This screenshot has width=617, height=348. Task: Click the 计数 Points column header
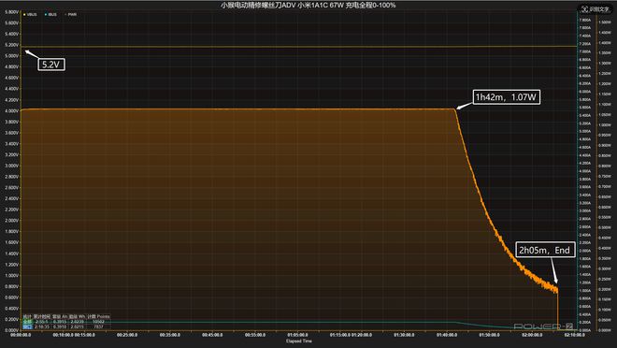(99, 316)
